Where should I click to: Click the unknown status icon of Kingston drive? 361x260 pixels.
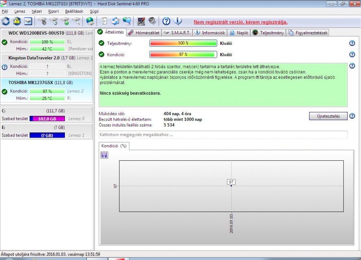click(4, 67)
